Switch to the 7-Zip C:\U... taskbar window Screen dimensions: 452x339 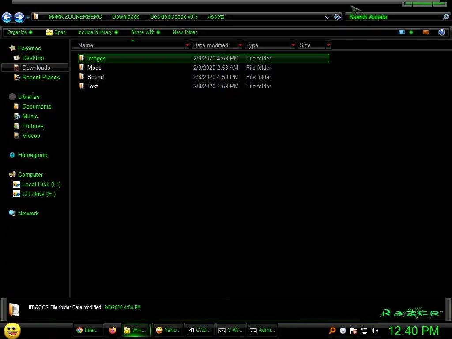199,330
